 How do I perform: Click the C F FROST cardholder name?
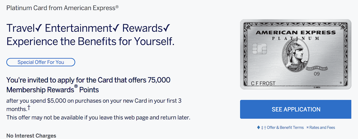(263, 83)
